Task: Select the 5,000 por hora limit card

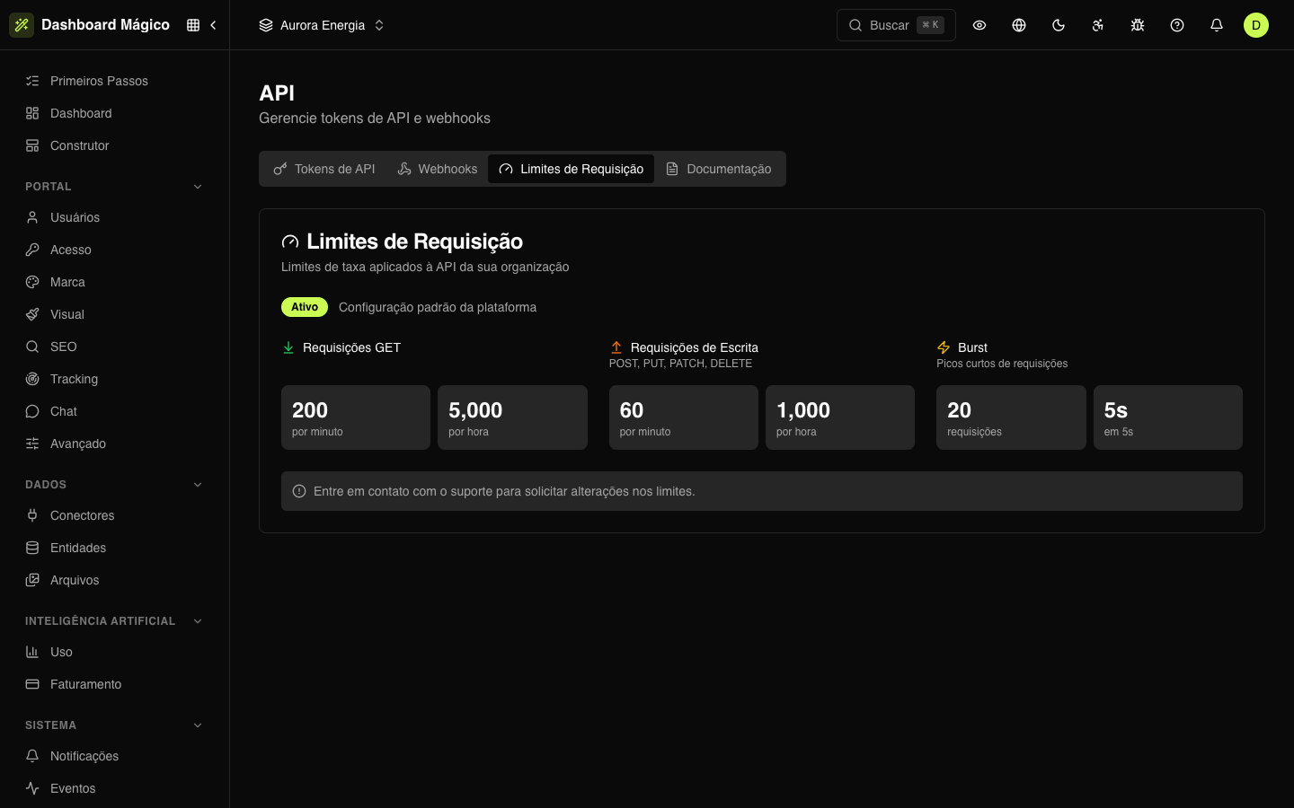Action: (512, 417)
